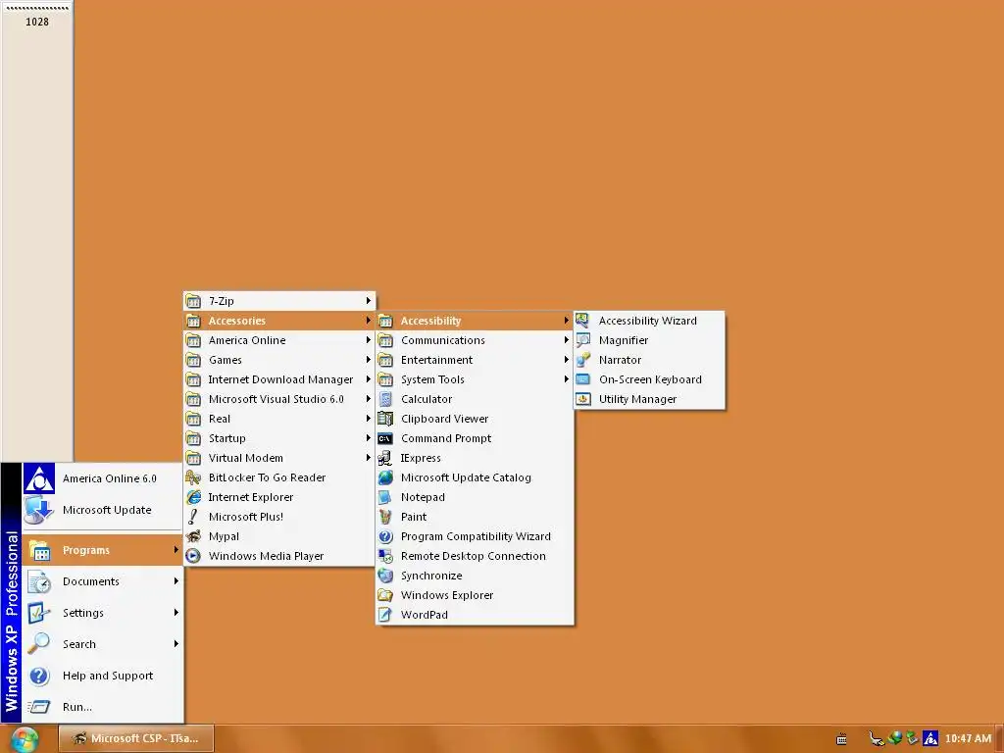This screenshot has width=1004, height=753.
Task: Click the Mypal icon
Action: pyautogui.click(x=193, y=536)
